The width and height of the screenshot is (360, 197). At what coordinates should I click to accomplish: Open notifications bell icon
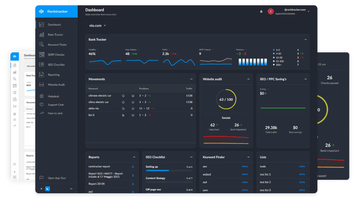[261, 11]
